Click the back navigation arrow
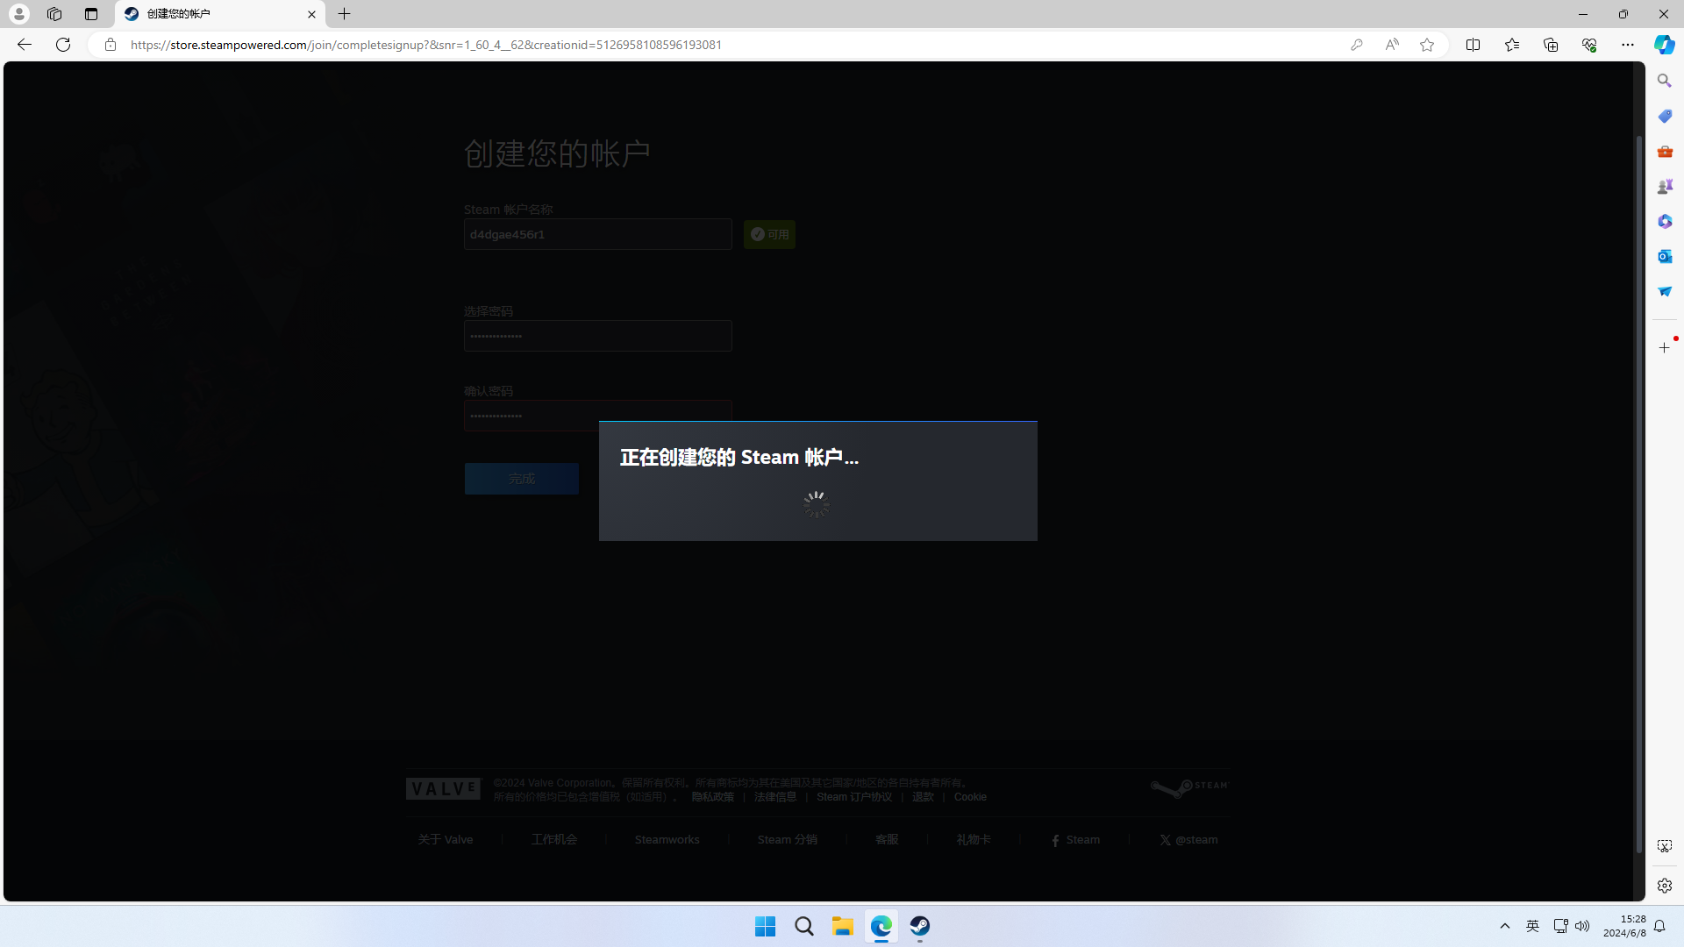The height and width of the screenshot is (947, 1684). coord(25,45)
